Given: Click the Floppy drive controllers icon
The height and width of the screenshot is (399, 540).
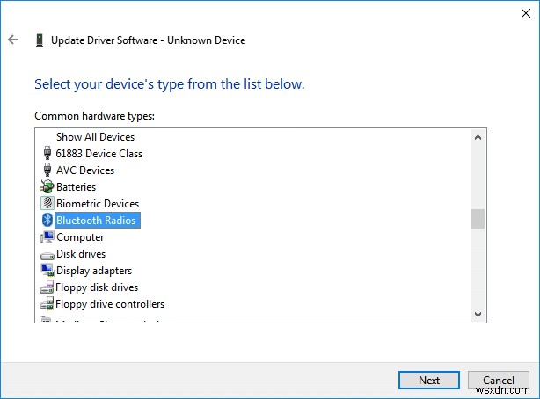Looking at the screenshot, I should [47, 304].
